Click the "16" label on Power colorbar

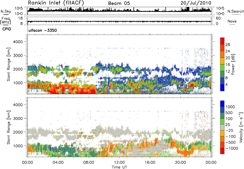coord(228,65)
